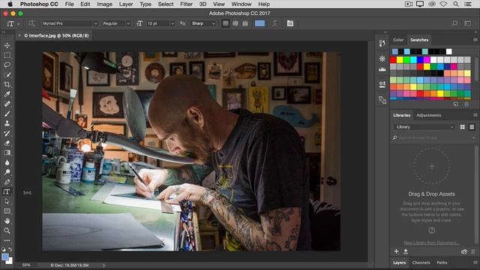480x270 pixels.
Task: Select the Quick Selection tool
Action: 7,75
